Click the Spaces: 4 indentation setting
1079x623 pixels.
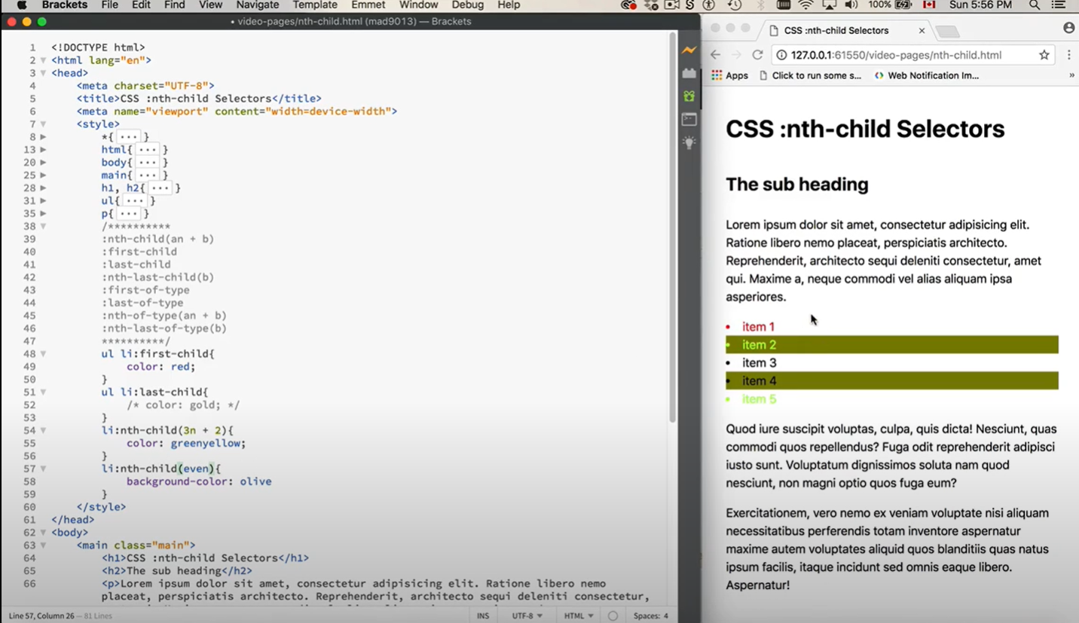click(651, 615)
